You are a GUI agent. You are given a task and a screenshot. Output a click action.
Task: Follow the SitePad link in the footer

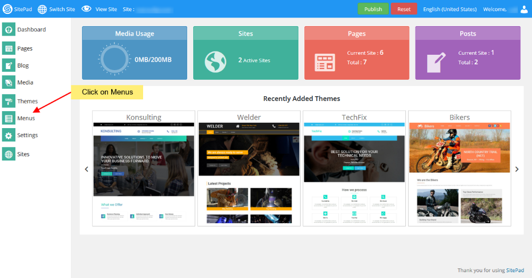click(514, 271)
